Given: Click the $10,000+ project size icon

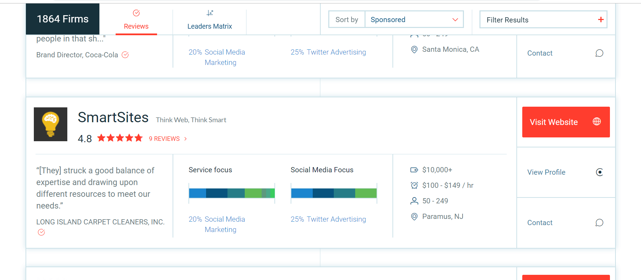Looking at the screenshot, I should click(414, 170).
